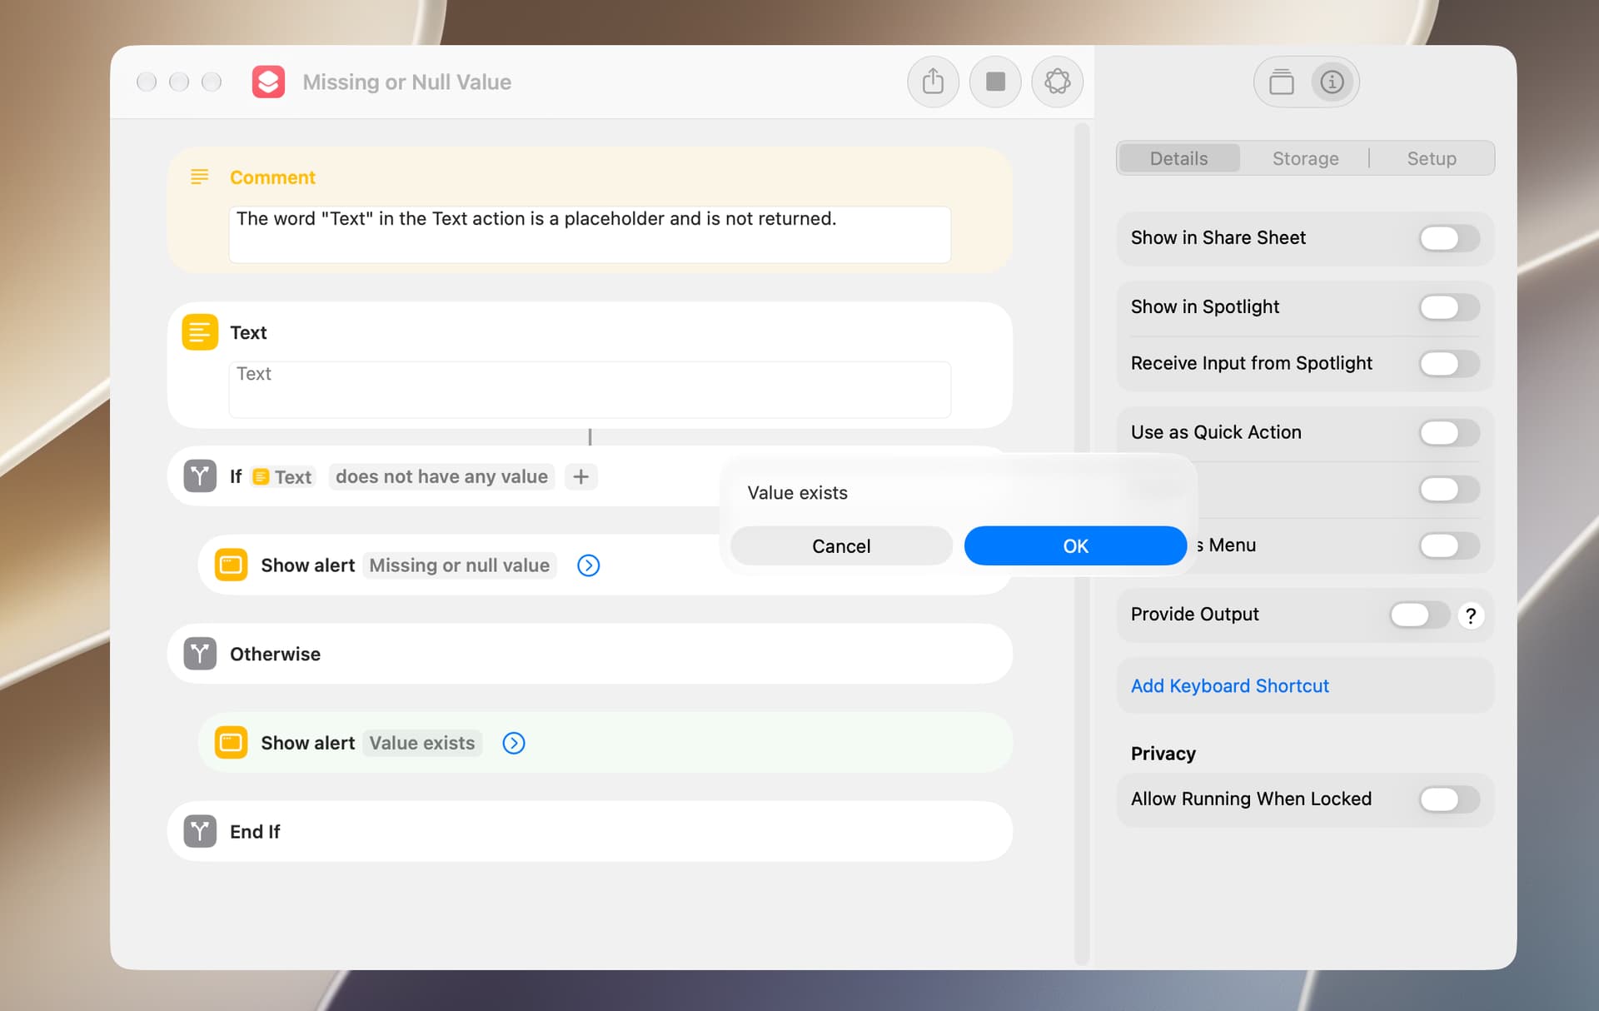This screenshot has width=1599, height=1011.
Task: Open the Apple Intelligence toolbar icon
Action: point(1057,82)
